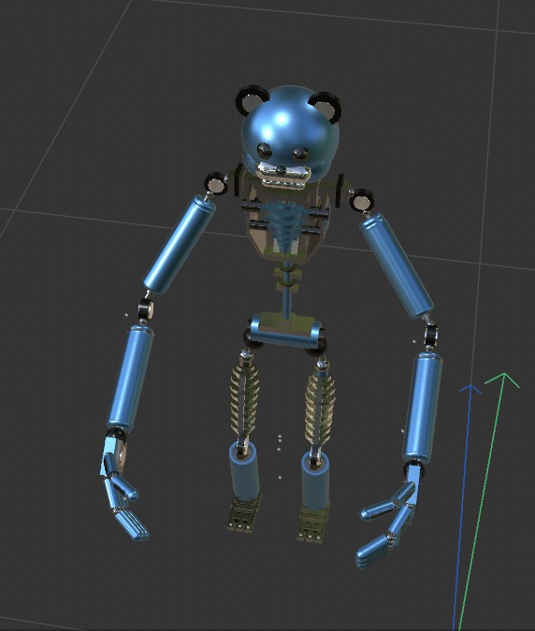
Task: Select the spring thigh on the right side
Action: click(320, 407)
